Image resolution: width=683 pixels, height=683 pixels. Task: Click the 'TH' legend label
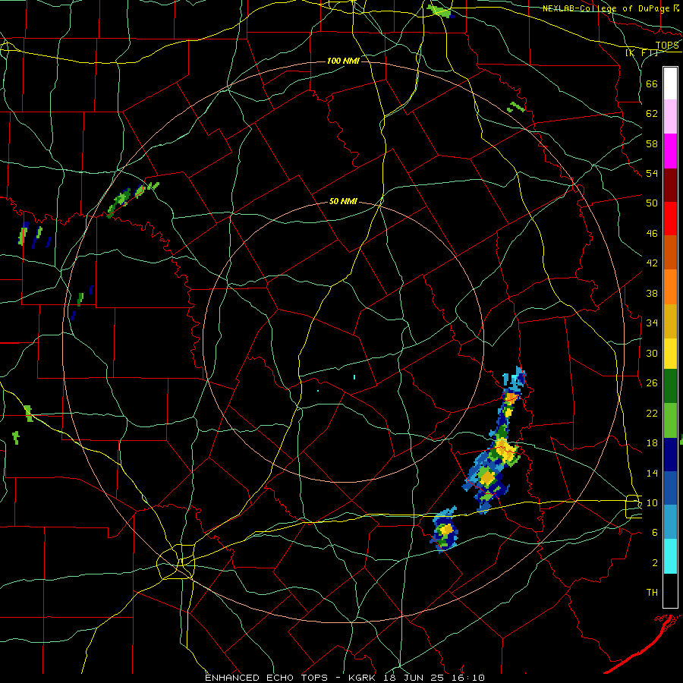[652, 593]
